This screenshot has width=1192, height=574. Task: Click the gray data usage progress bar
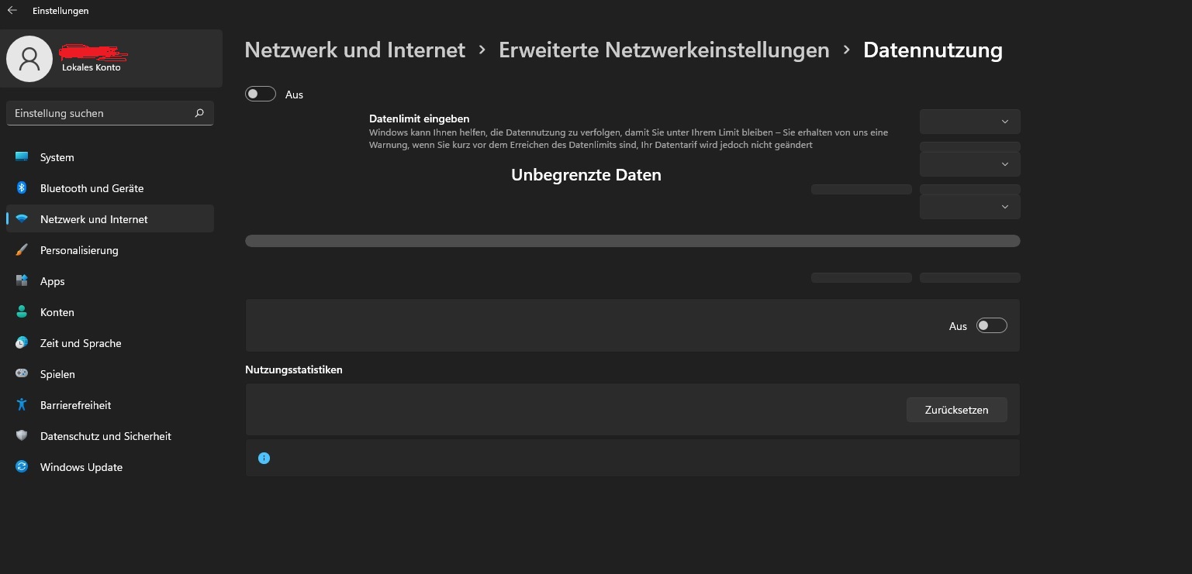point(632,241)
